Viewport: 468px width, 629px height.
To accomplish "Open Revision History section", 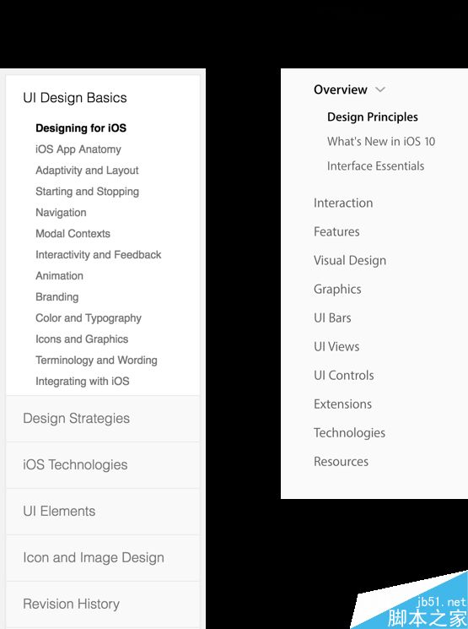I will pos(103,605).
